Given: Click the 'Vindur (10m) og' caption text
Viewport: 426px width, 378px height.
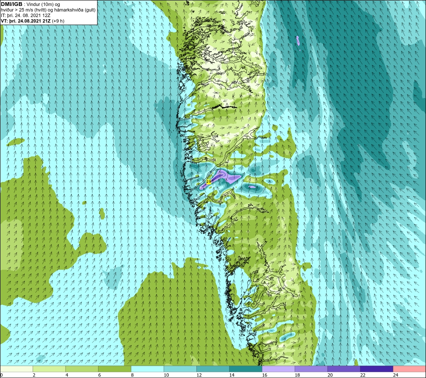Looking at the screenshot, I should [x=43, y=5].
